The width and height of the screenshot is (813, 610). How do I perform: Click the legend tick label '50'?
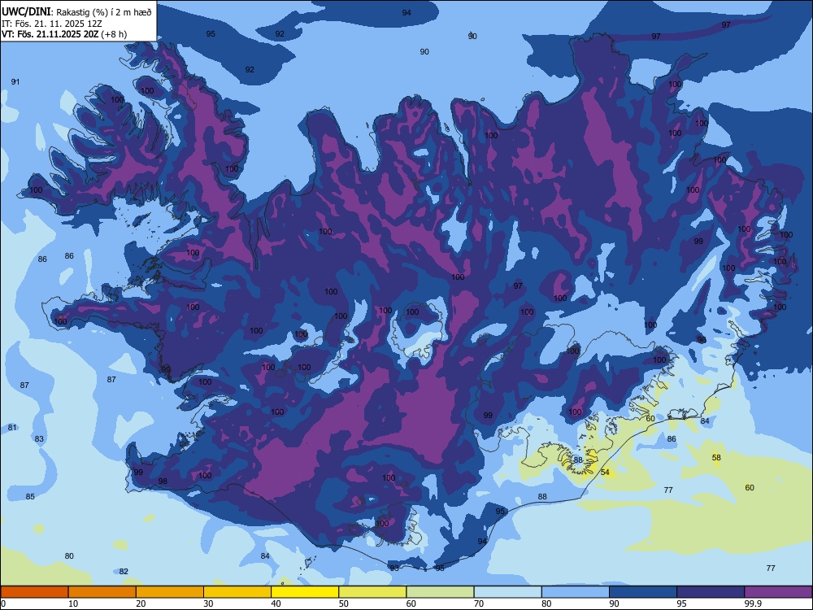pyautogui.click(x=343, y=603)
